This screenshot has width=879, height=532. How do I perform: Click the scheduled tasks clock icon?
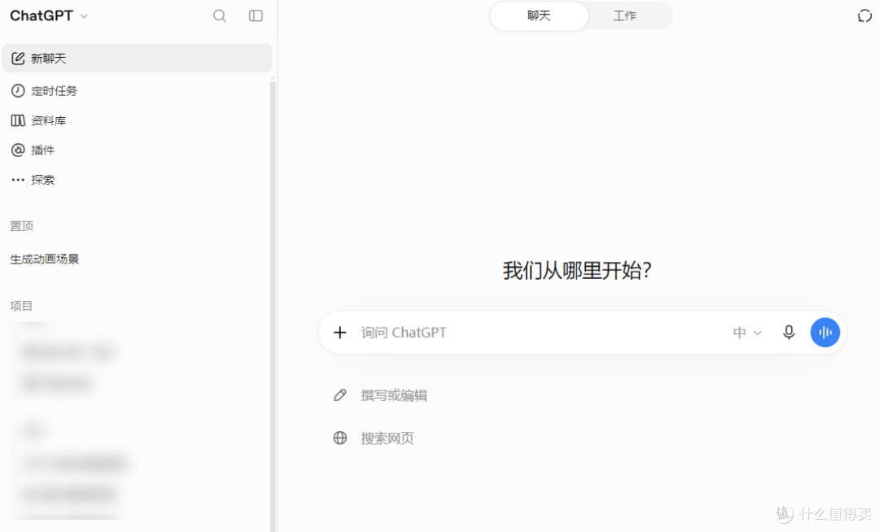pyautogui.click(x=18, y=91)
